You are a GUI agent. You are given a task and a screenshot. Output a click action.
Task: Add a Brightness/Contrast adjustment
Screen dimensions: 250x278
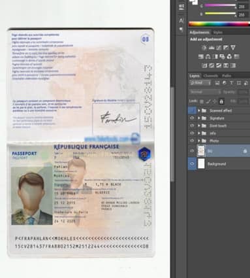[204, 48]
